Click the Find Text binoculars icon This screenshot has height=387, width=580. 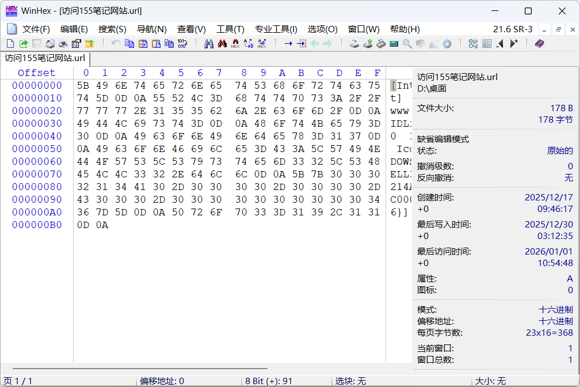pyautogui.click(x=208, y=44)
